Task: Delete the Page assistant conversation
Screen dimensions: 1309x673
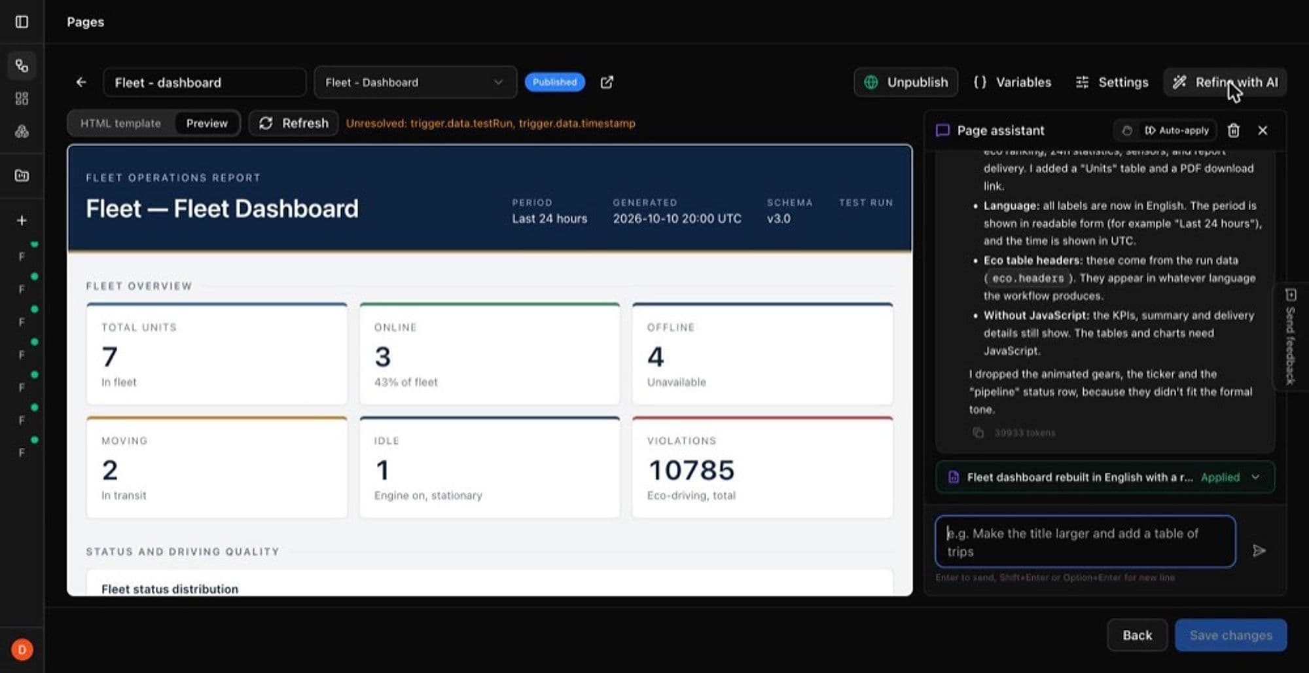Action: [x=1233, y=130]
